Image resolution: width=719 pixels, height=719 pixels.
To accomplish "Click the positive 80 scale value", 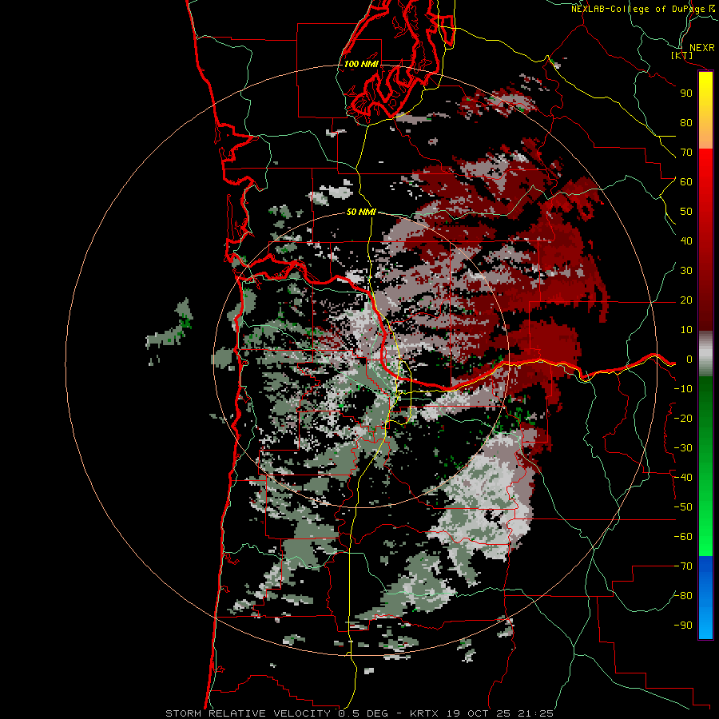I will click(x=686, y=123).
